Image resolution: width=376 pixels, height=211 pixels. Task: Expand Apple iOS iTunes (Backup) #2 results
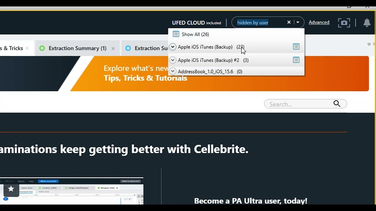point(173,60)
